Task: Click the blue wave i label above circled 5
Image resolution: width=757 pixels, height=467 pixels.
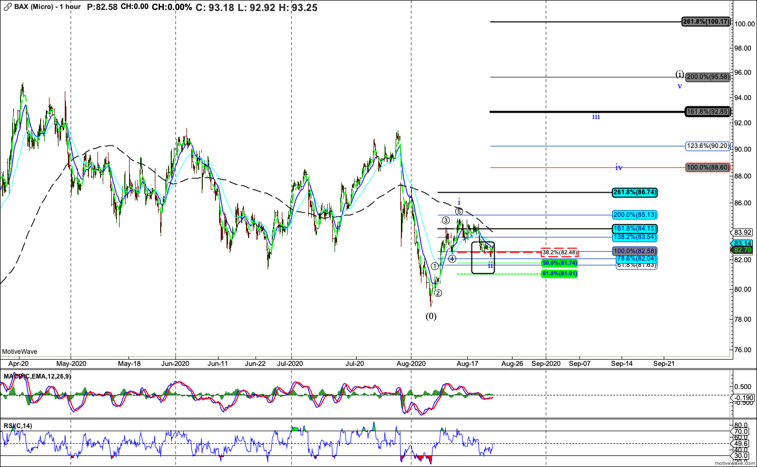Action: click(x=459, y=202)
